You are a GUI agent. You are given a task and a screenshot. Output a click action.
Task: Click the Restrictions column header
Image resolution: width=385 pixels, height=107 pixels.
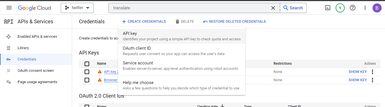283,64
